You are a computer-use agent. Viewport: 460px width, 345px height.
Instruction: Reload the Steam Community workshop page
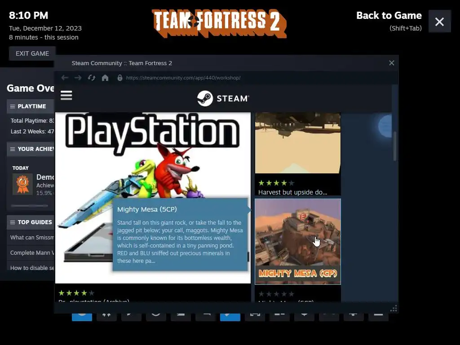[92, 78]
